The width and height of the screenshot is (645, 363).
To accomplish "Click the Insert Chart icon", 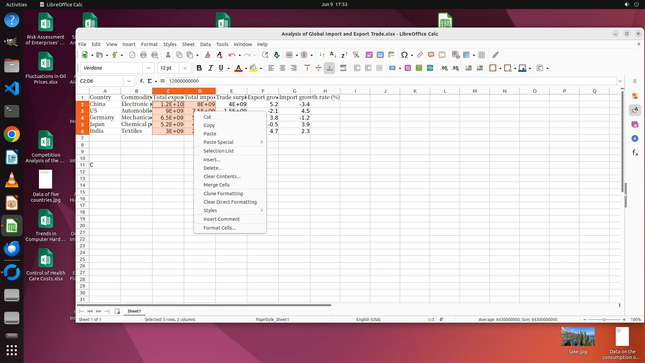I will pyautogui.click(x=380, y=55).
